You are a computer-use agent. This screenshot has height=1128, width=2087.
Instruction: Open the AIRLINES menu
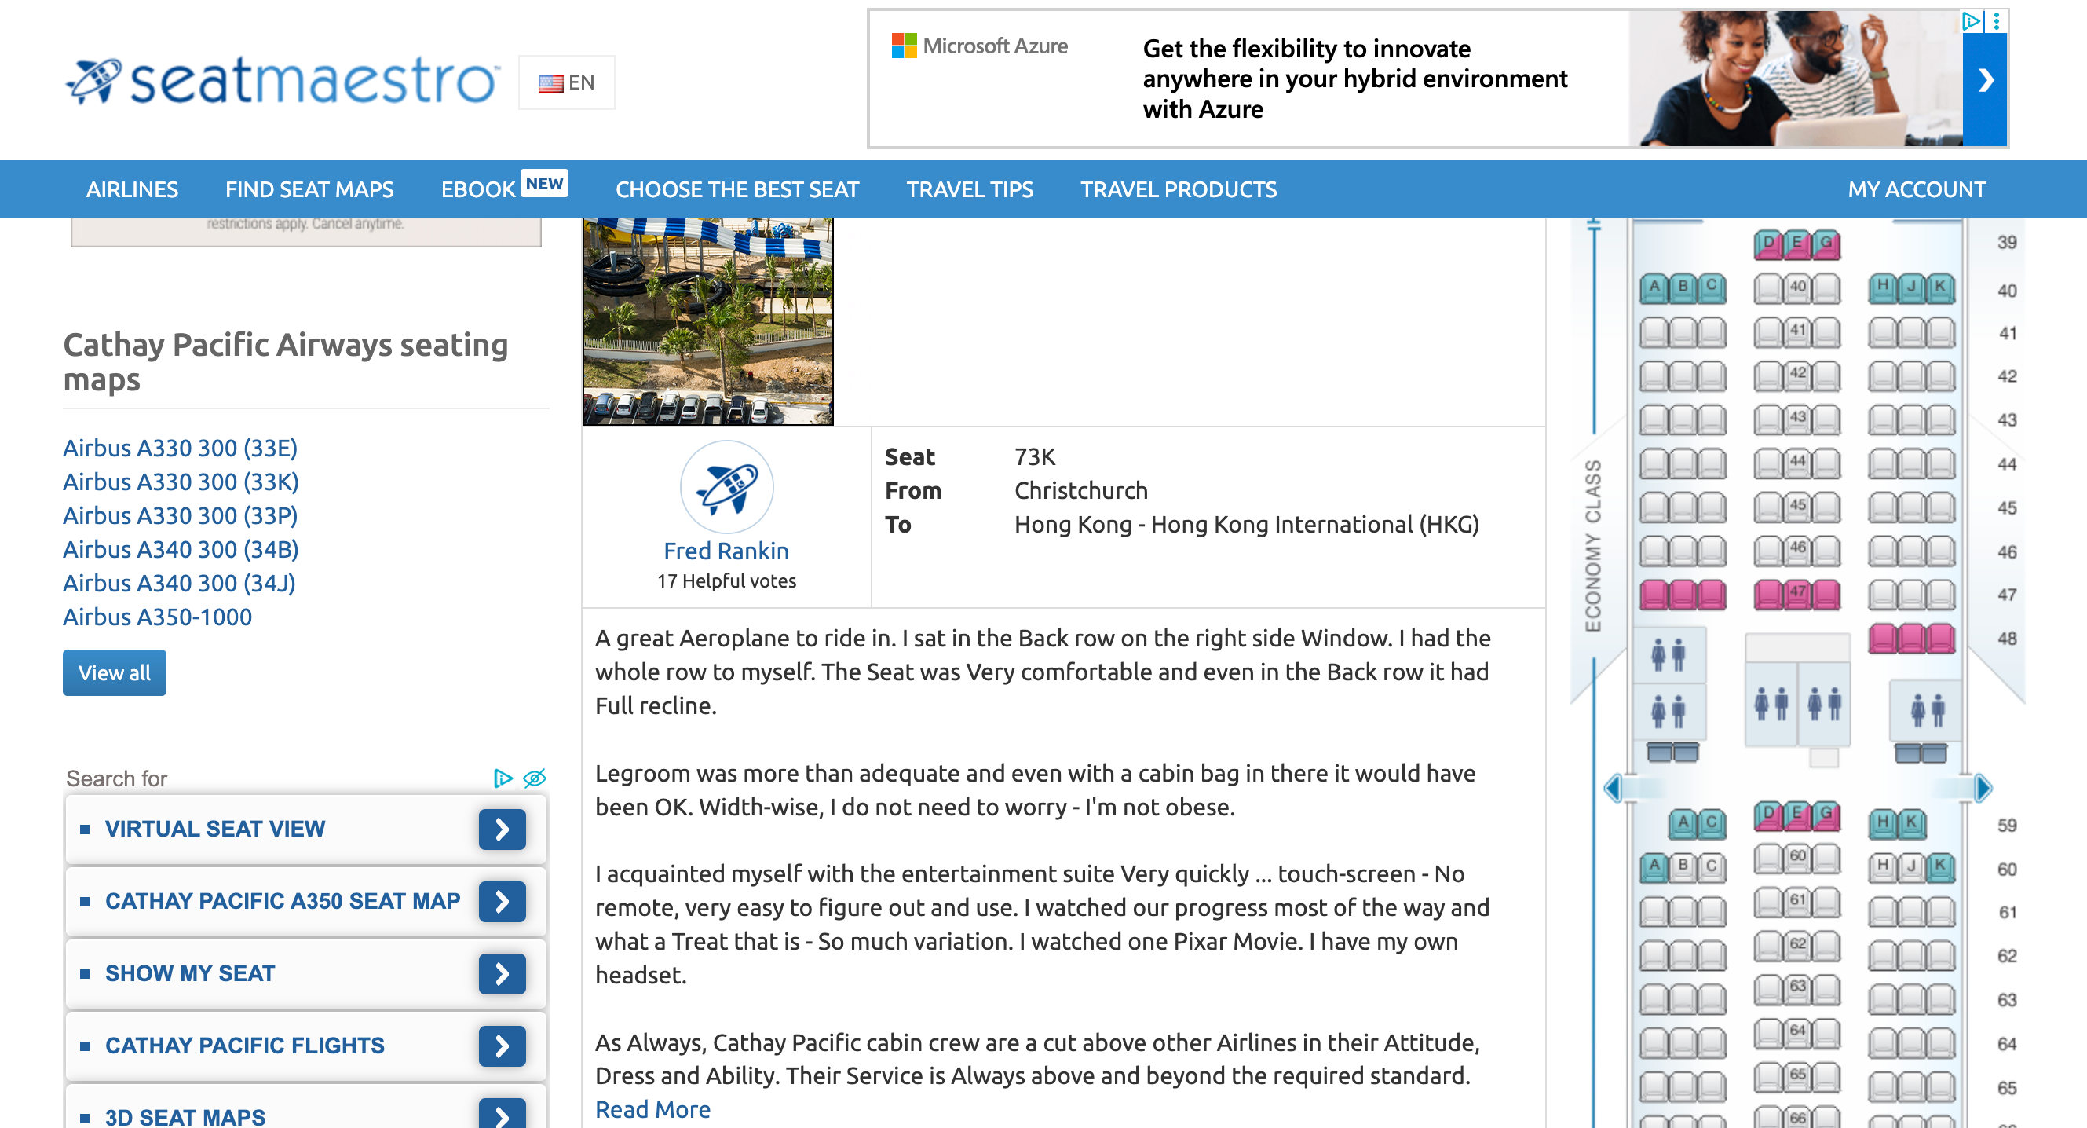pyautogui.click(x=132, y=189)
